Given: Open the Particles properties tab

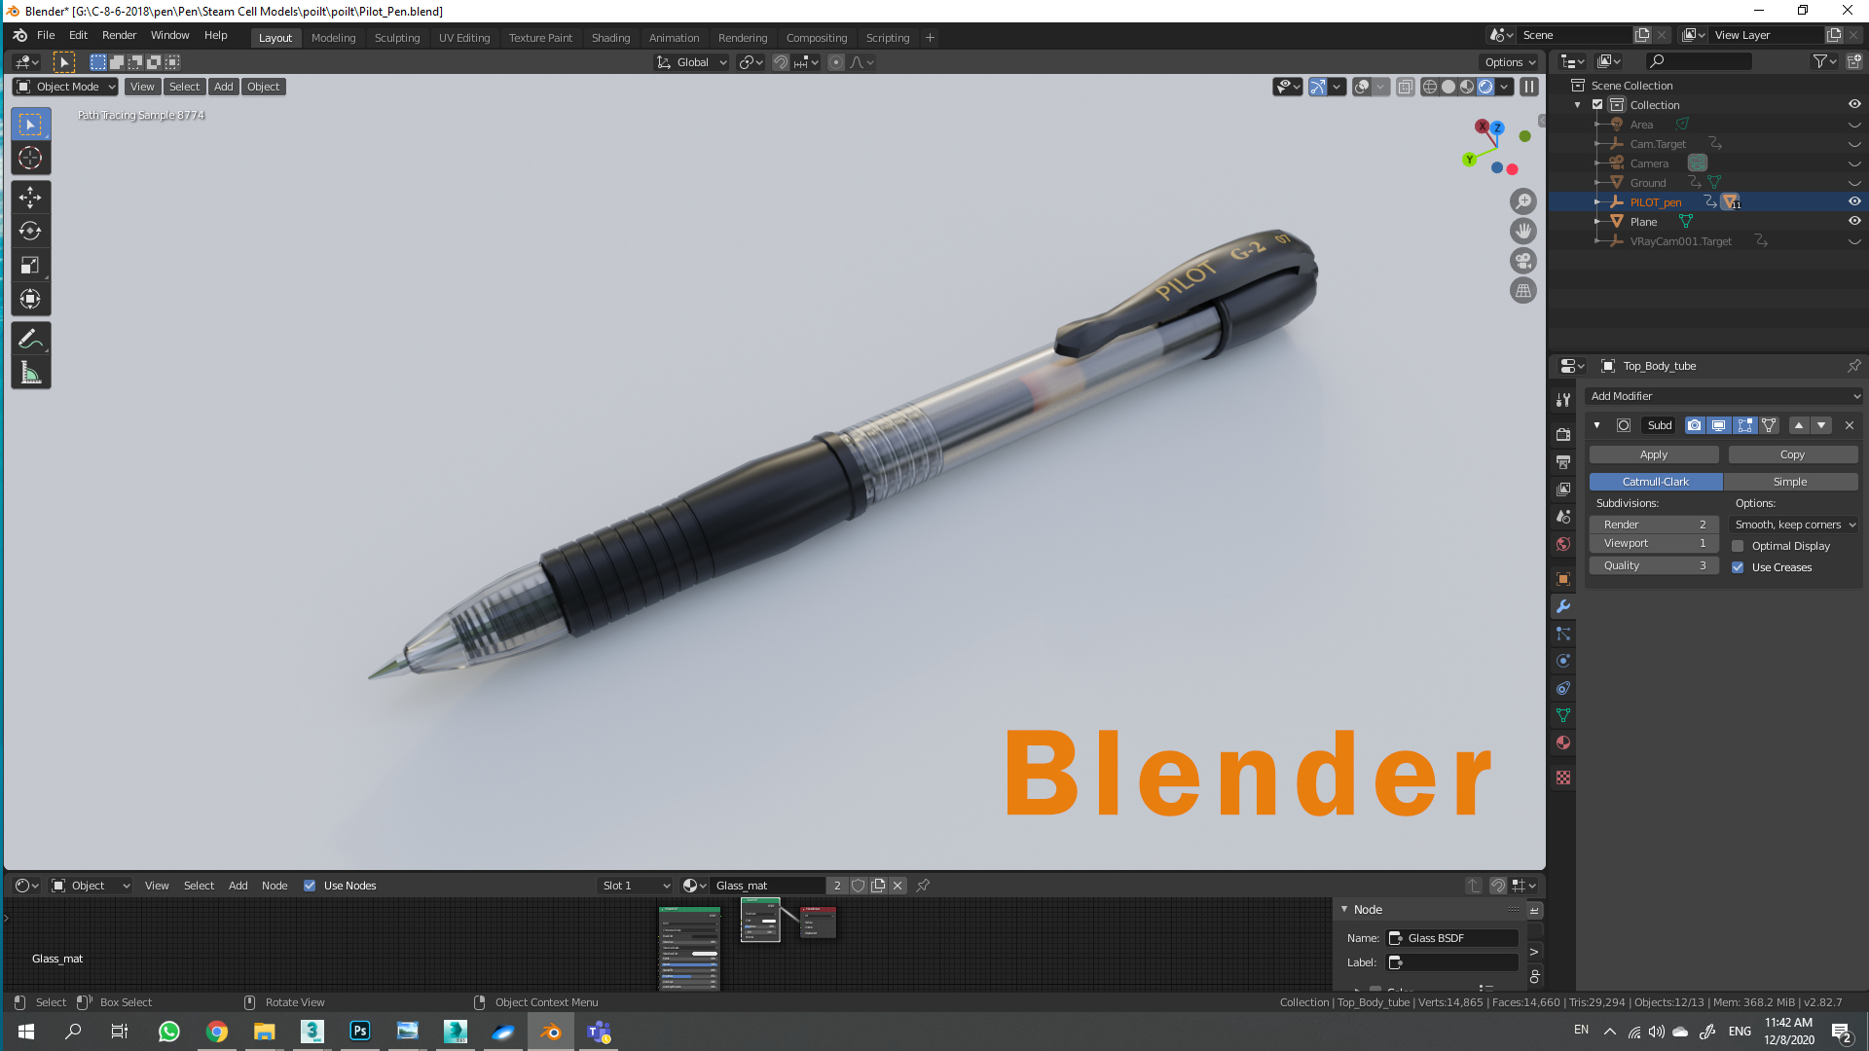Looking at the screenshot, I should (x=1563, y=634).
